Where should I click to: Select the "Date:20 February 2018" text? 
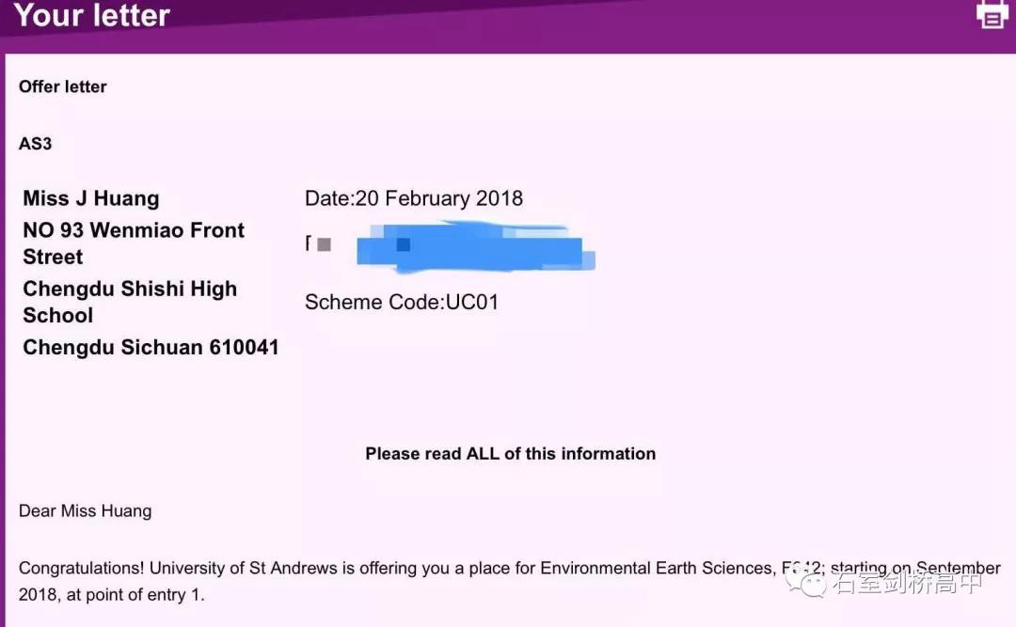[414, 198]
